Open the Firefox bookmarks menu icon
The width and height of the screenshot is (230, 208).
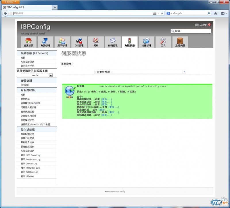[x=224, y=14]
